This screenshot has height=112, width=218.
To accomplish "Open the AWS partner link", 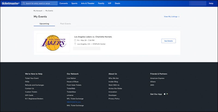I will [152, 85].
